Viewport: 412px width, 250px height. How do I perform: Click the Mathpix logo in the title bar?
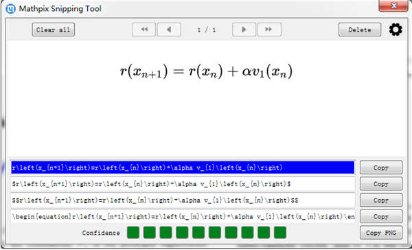coord(11,9)
